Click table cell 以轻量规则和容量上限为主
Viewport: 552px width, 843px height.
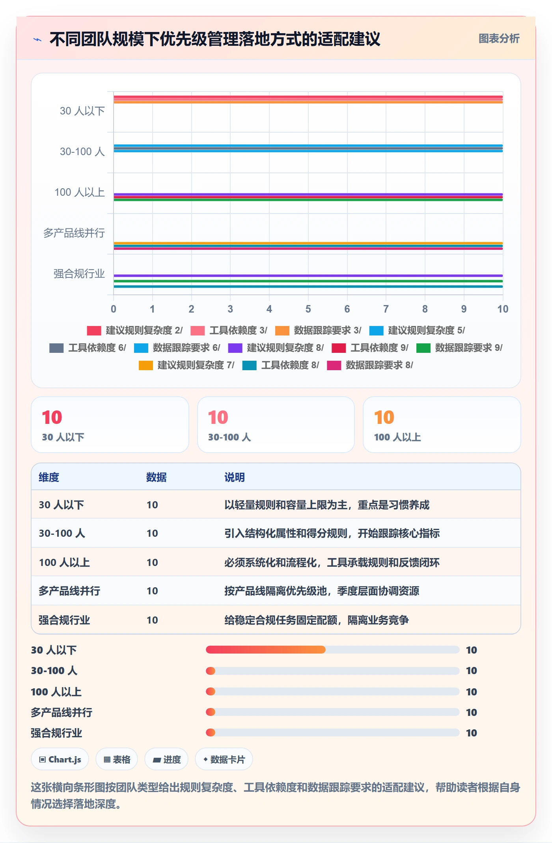[327, 505]
